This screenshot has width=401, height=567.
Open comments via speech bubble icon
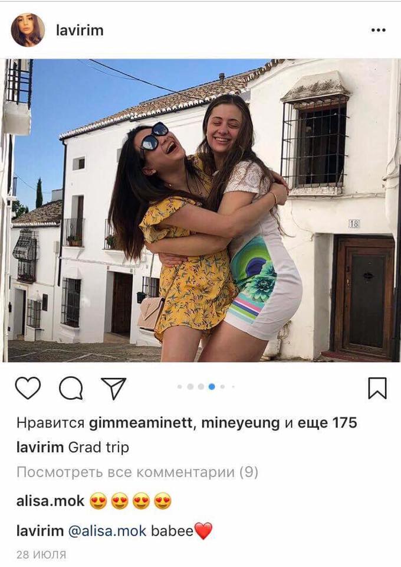click(x=71, y=387)
